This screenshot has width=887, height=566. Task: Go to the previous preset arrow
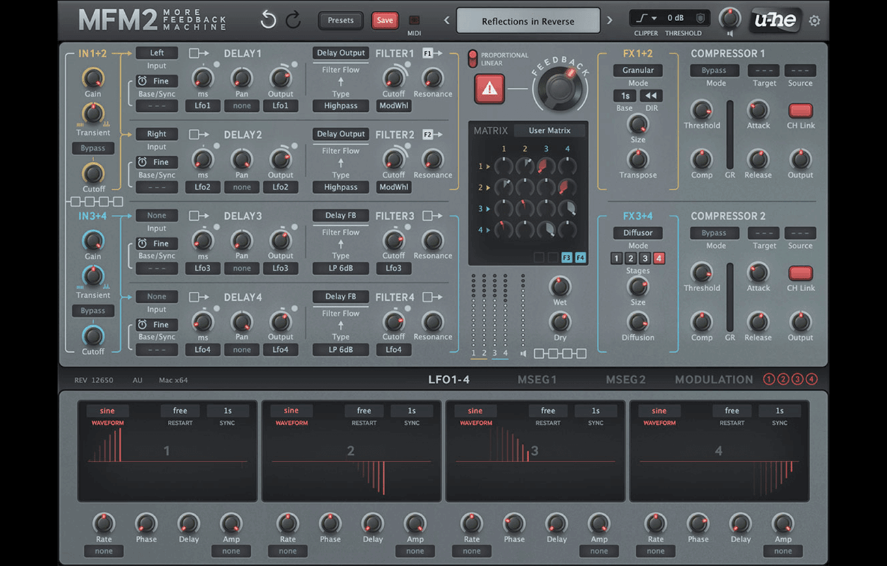(447, 20)
